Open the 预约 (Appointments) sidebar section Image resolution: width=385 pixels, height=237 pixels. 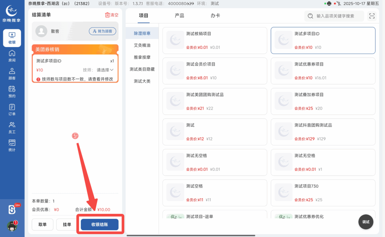11,91
